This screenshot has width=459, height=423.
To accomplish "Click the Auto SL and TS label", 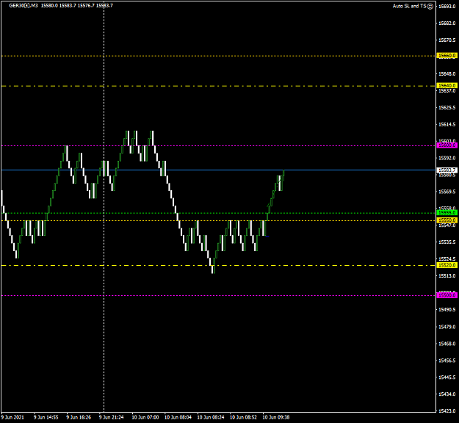I will [409, 6].
